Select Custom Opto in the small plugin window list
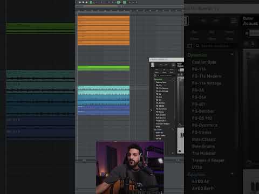The width and height of the screenshot is (259, 194). coord(161,82)
